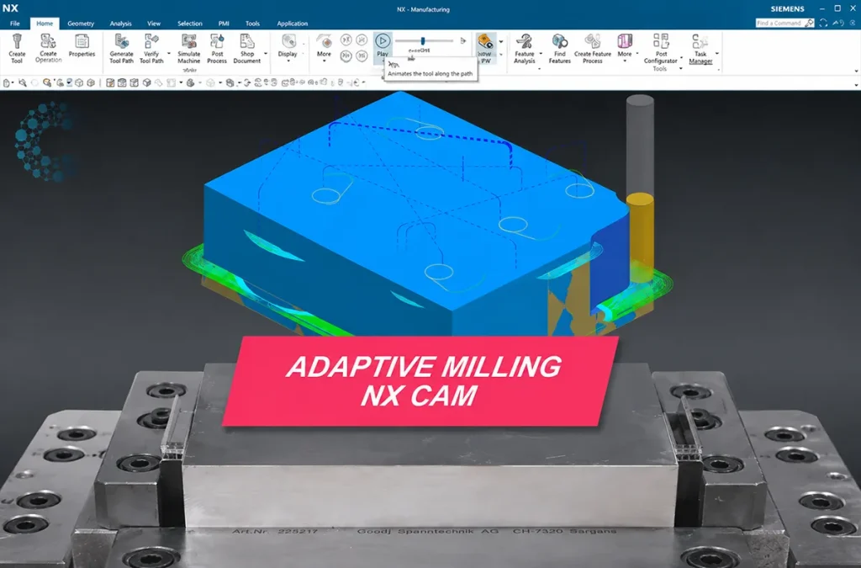Click the search magnifier in Find a Command

tap(810, 23)
